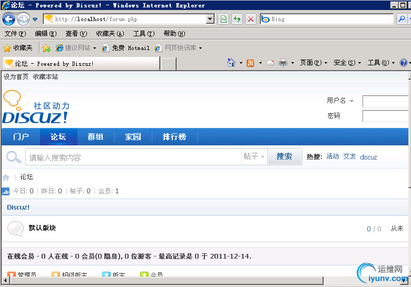Screen dimensions: 411x287
Task: Expand the address bar dropdown arrow
Action: [x=210, y=19]
